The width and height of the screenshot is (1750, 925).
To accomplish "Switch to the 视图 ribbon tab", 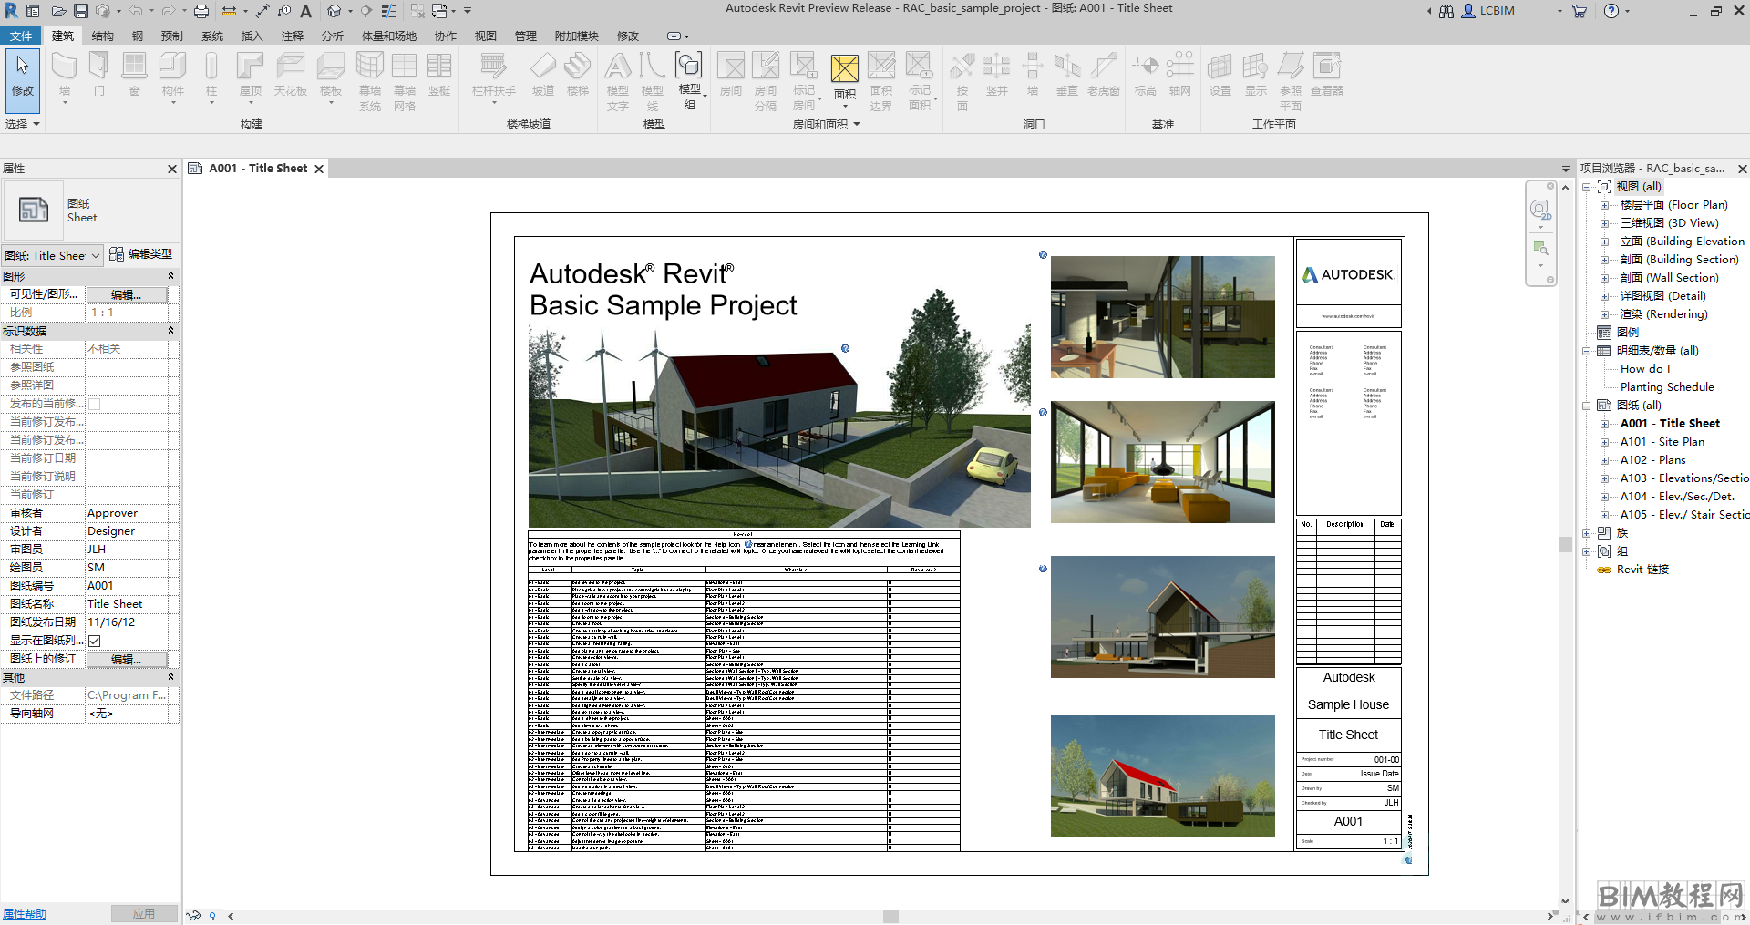I will click(x=486, y=36).
